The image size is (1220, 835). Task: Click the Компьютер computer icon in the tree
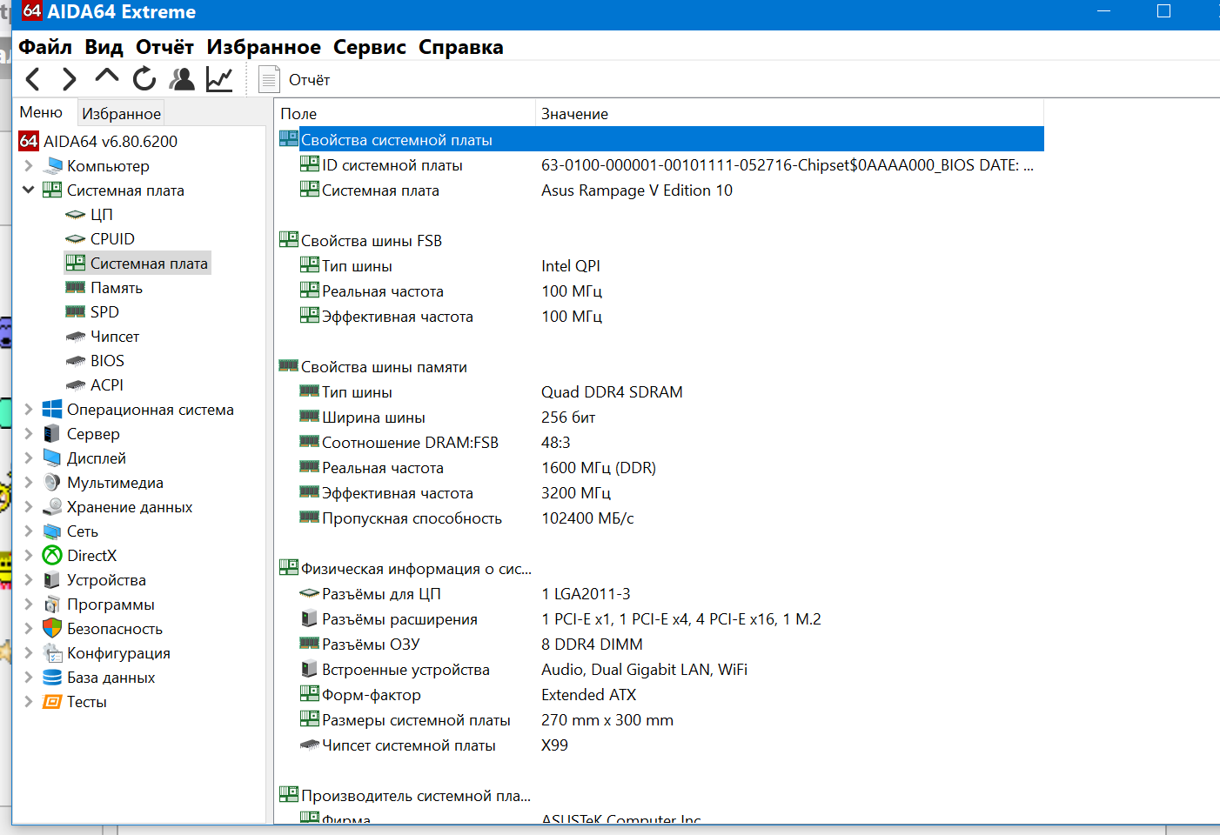53,166
